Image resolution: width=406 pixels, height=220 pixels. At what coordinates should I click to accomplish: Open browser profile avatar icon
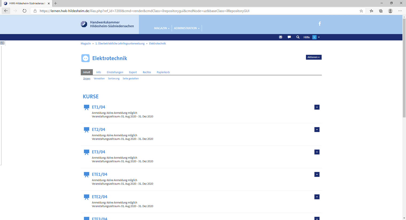coord(390,11)
